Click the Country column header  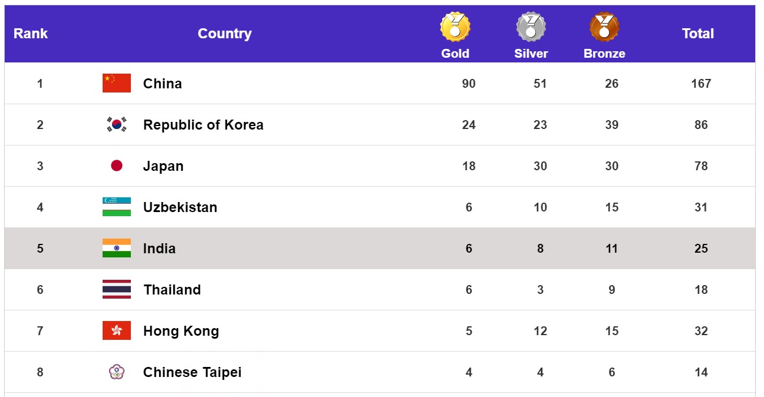[x=225, y=34]
